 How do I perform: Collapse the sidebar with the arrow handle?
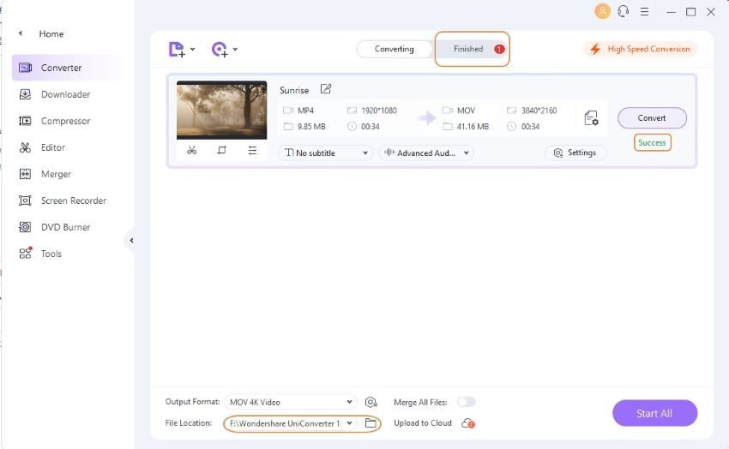coord(131,241)
